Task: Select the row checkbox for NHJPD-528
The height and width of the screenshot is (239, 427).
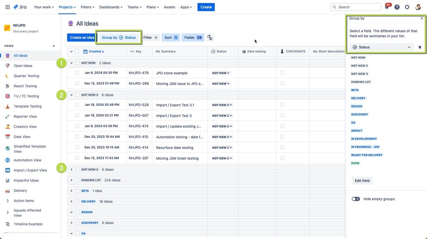Action: [77, 105]
